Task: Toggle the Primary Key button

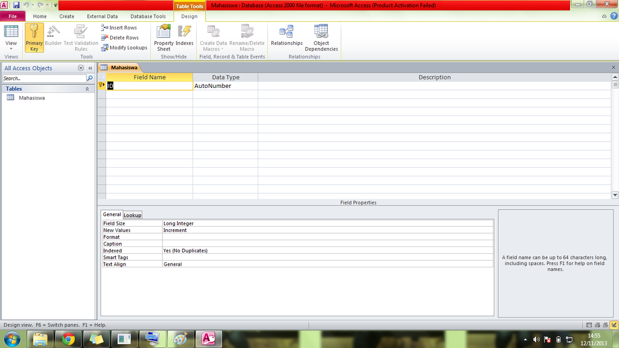Action: (34, 38)
